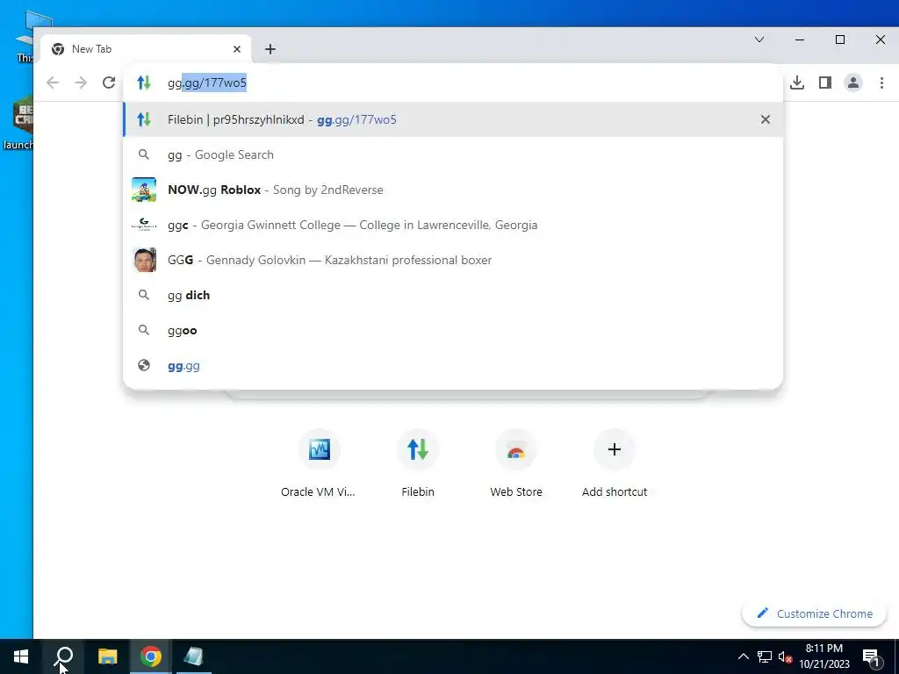Click the Filebin arrows icon in the address bar
This screenshot has height=674, width=899.
pos(144,82)
